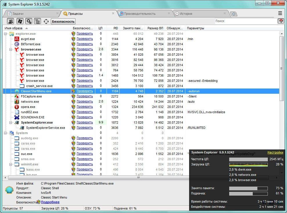This screenshot has width=287, height=213.
Task: Click the Classic Shell icon in details panel
Action: point(9,190)
